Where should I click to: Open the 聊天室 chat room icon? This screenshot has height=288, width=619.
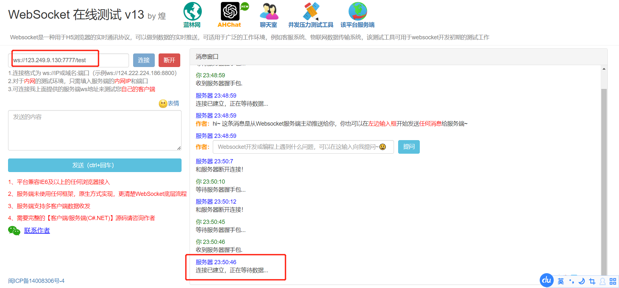(x=269, y=12)
